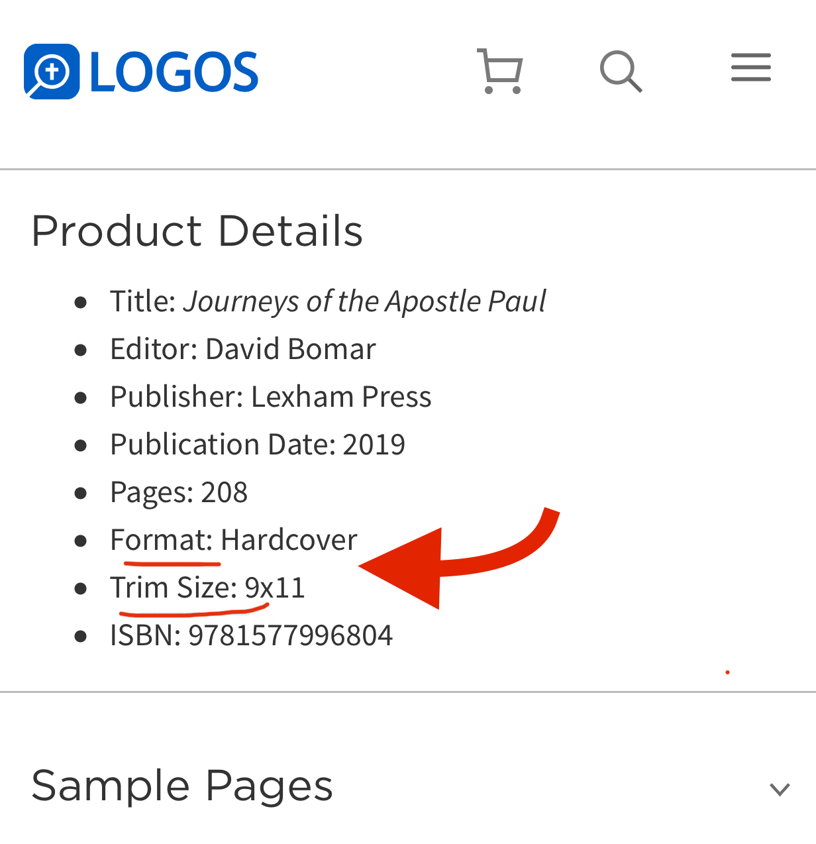Click the Product Details heading
Image resolution: width=816 pixels, height=844 pixels.
pyautogui.click(x=197, y=231)
